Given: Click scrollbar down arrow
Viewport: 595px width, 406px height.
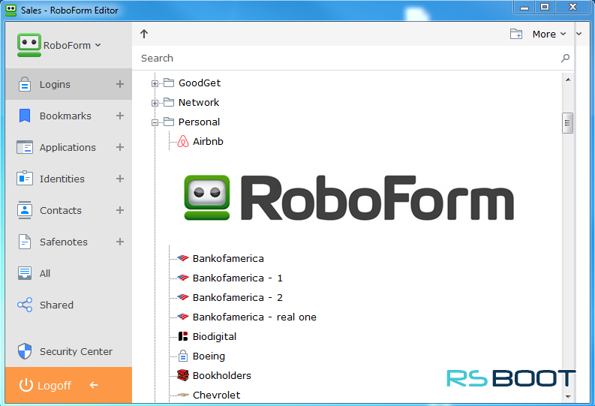Looking at the screenshot, I should pyautogui.click(x=568, y=396).
